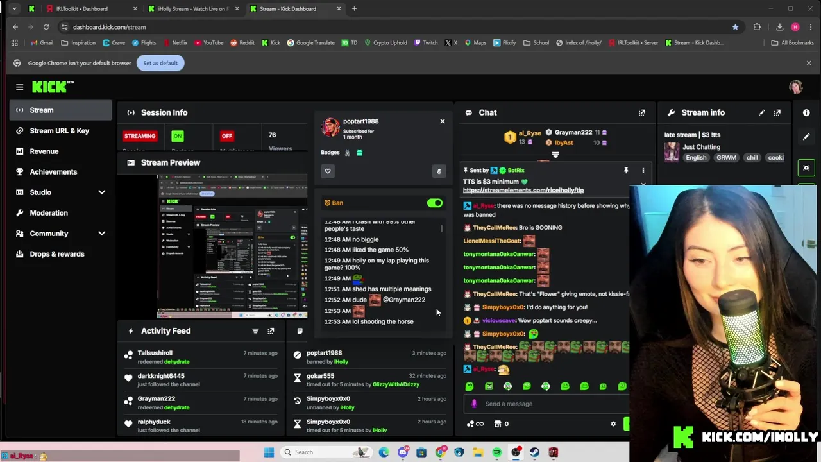Open the streamelements tip link
821x462 pixels.
point(523,191)
